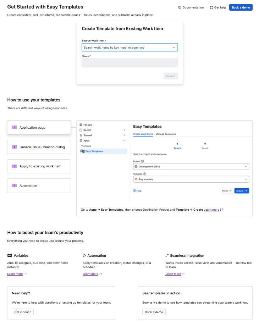The height and width of the screenshot is (327, 259).
Task: Click the Template help question icon
Action: coord(144,174)
